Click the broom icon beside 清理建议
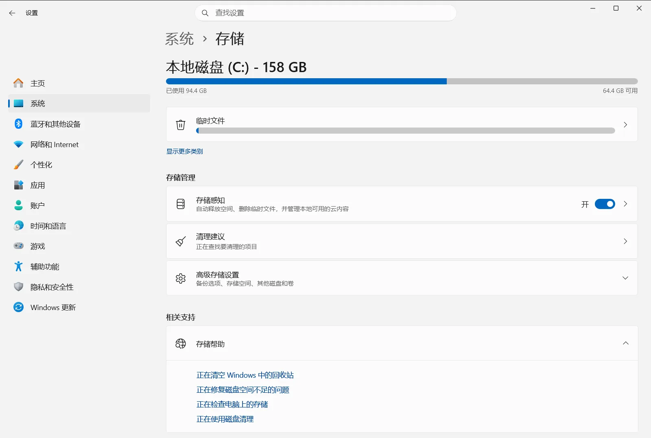Image resolution: width=651 pixels, height=438 pixels. click(x=181, y=241)
